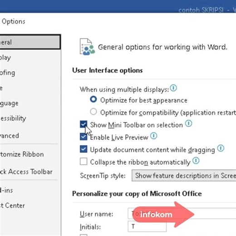The image size is (236, 236).
Task: Open the Display options category
Action: [30, 58]
